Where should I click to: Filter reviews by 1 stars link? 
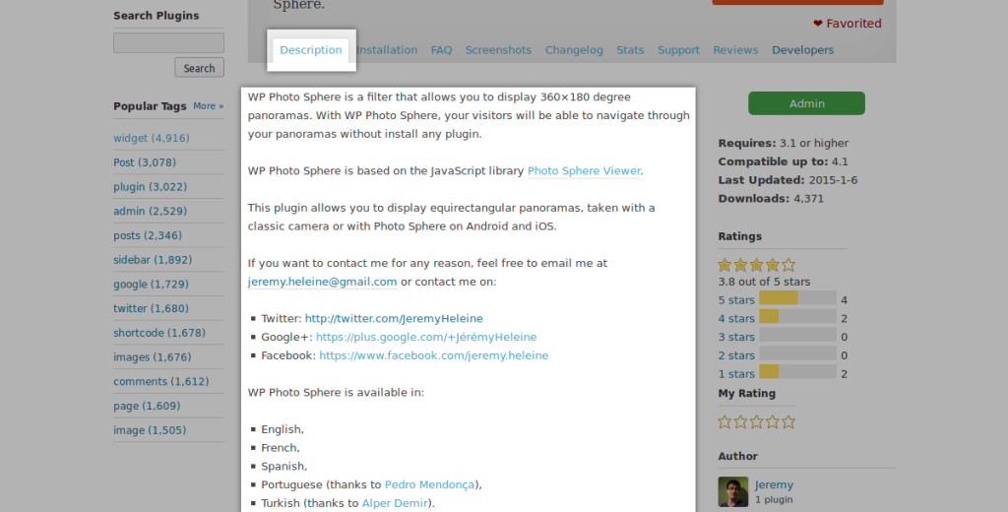coord(736,374)
